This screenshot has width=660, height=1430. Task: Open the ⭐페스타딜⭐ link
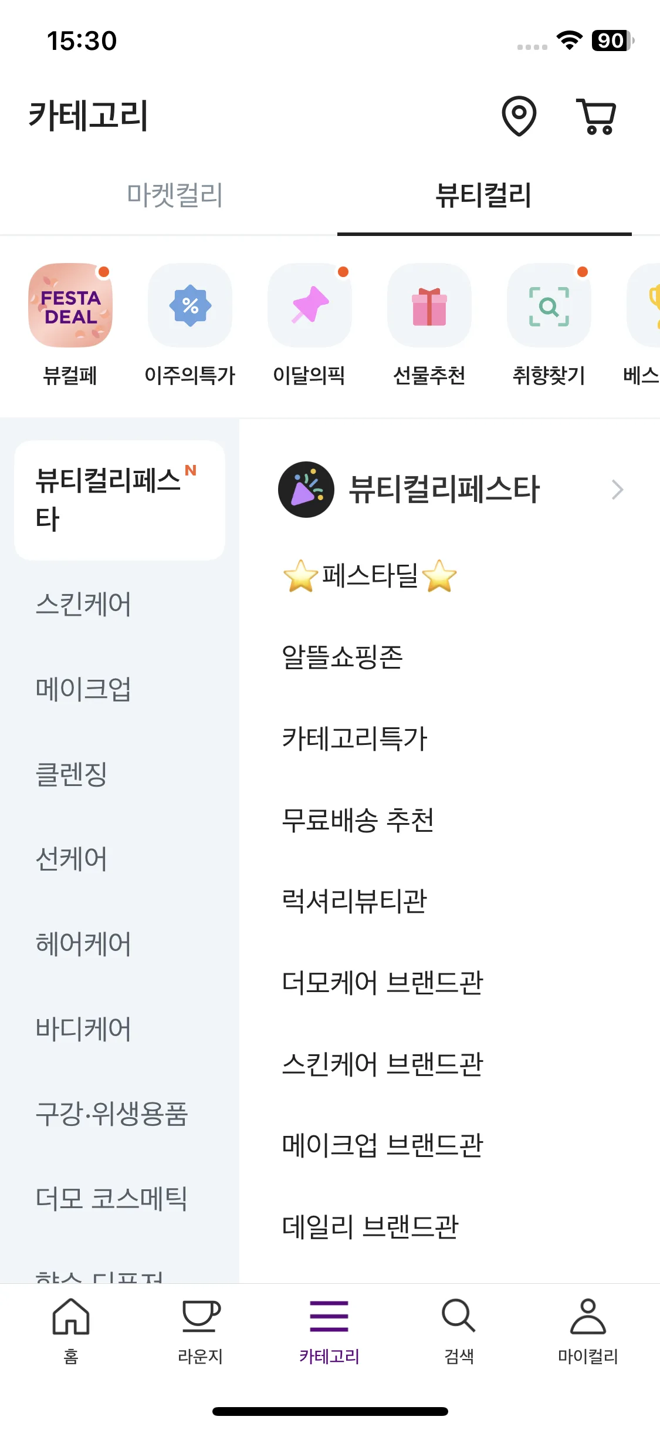point(370,576)
